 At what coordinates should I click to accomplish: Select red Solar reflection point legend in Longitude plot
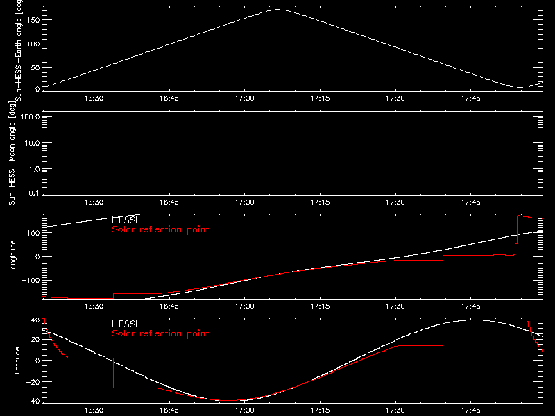pos(160,229)
